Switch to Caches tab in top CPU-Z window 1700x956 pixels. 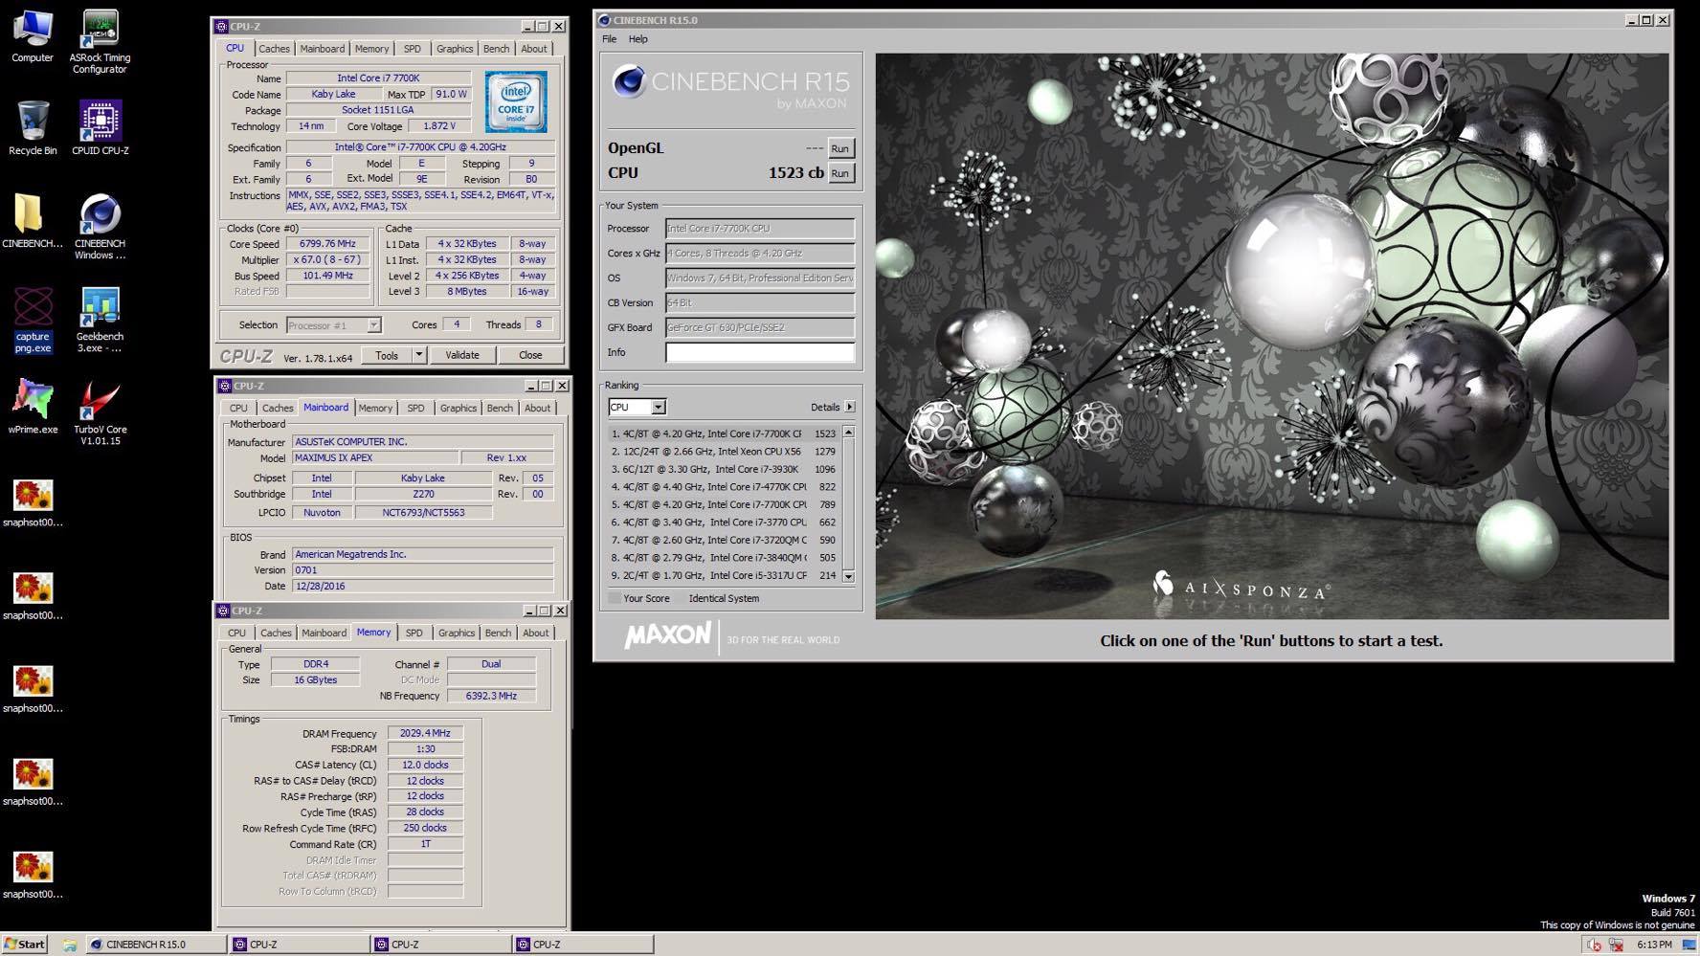274,49
